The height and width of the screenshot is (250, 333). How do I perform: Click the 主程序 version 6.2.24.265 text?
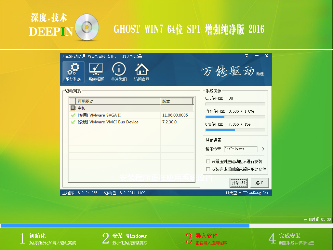point(80,193)
